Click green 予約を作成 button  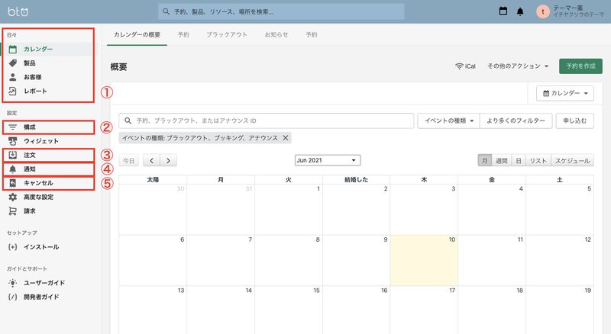[x=580, y=66]
